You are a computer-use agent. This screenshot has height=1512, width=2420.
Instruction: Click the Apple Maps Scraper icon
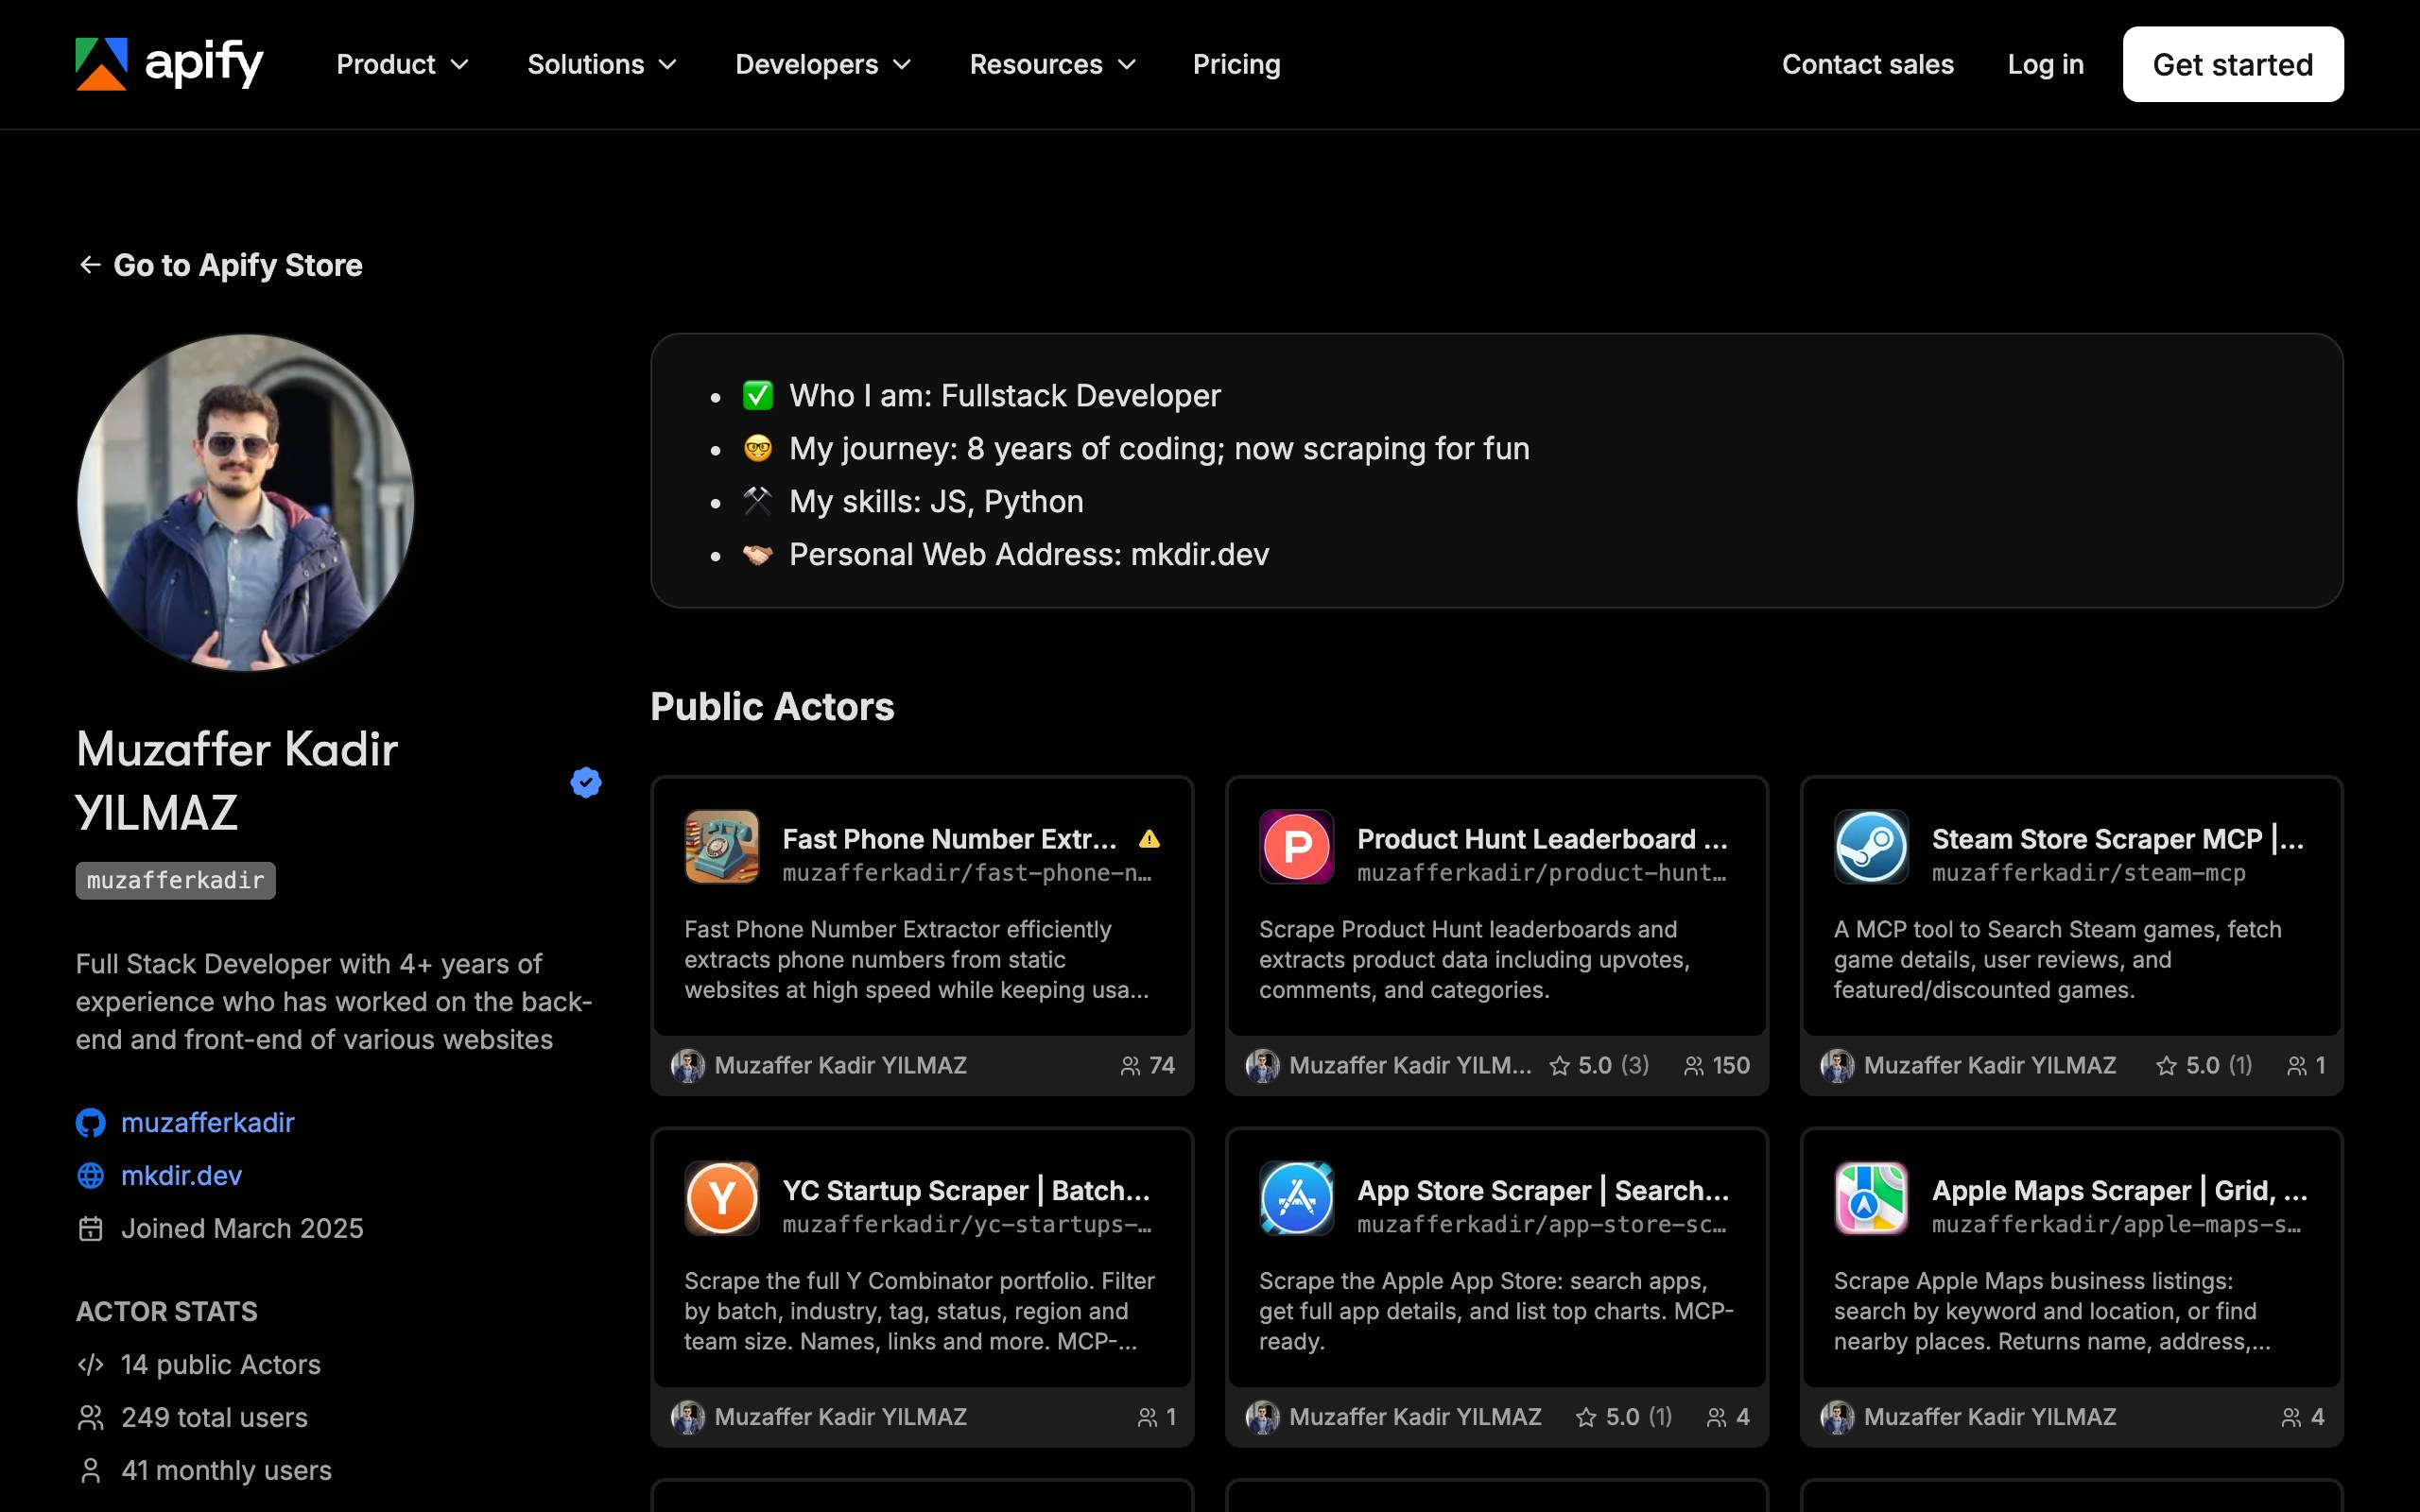point(1871,1198)
